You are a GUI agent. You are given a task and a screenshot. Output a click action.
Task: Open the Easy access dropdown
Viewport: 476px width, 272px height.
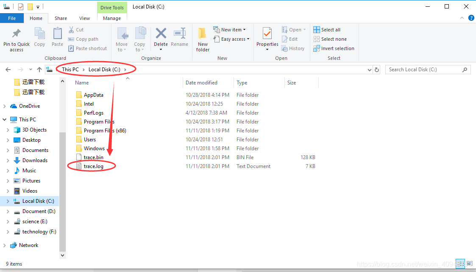click(x=231, y=39)
